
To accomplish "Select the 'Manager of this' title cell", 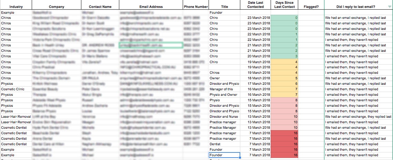I will pyautogui.click(x=224, y=89).
